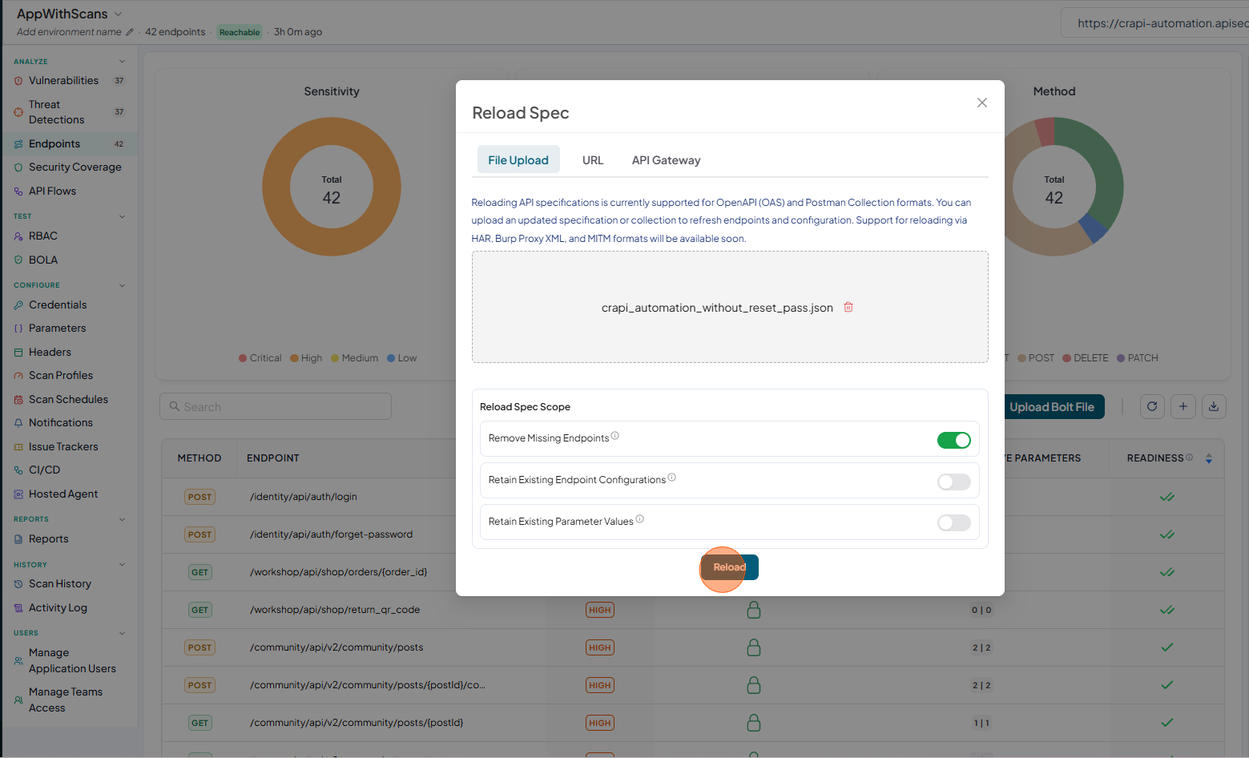Switch to the URL tab
The width and height of the screenshot is (1249, 758).
(x=593, y=160)
